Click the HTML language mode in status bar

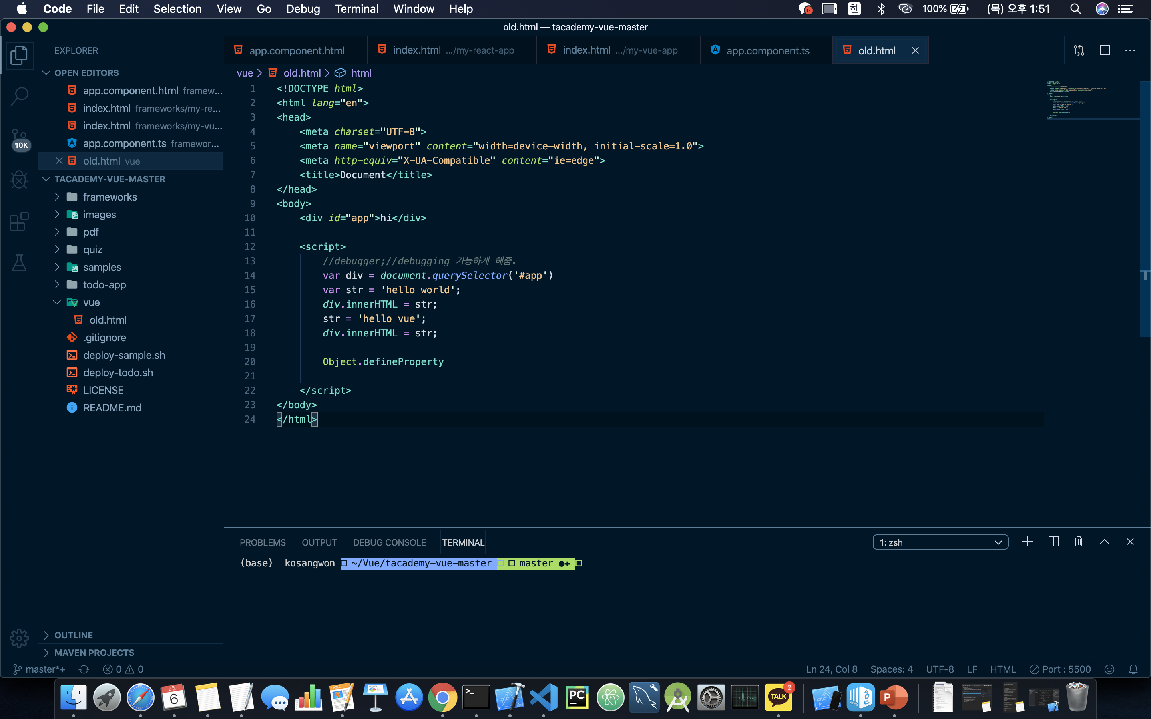click(1002, 669)
